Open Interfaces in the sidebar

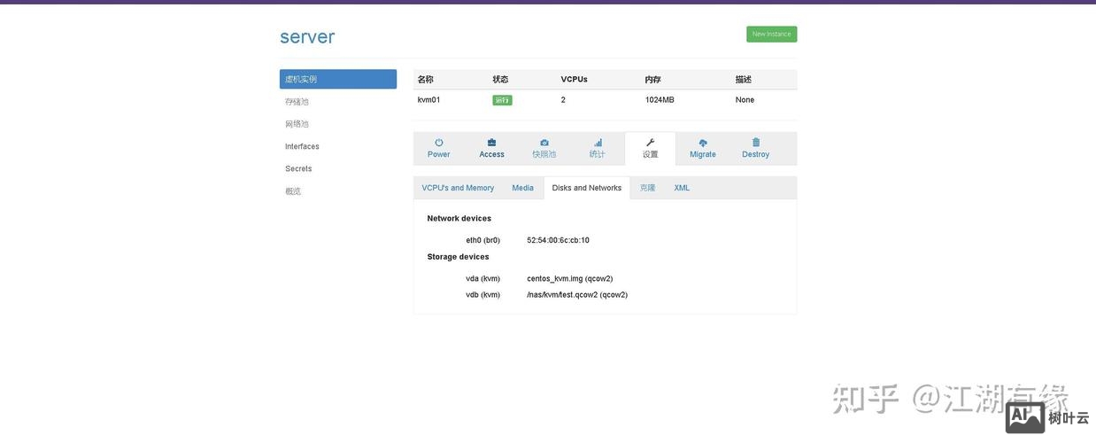pyautogui.click(x=302, y=146)
